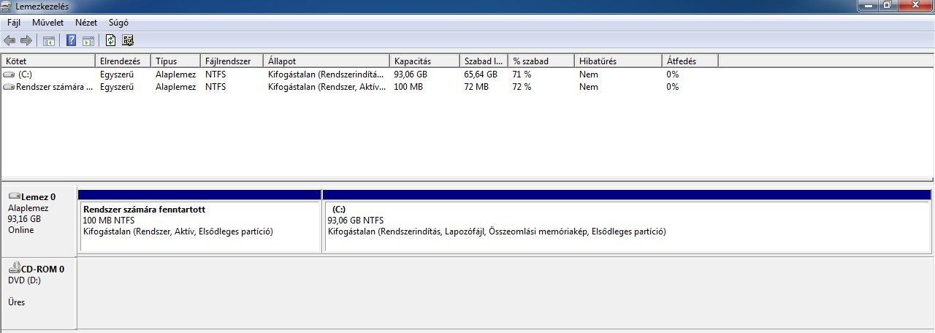Toggle the action pane toolbar icon
Screen dimensions: 935x333
point(88,41)
